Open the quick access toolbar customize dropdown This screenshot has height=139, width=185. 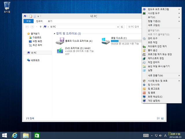38,16
